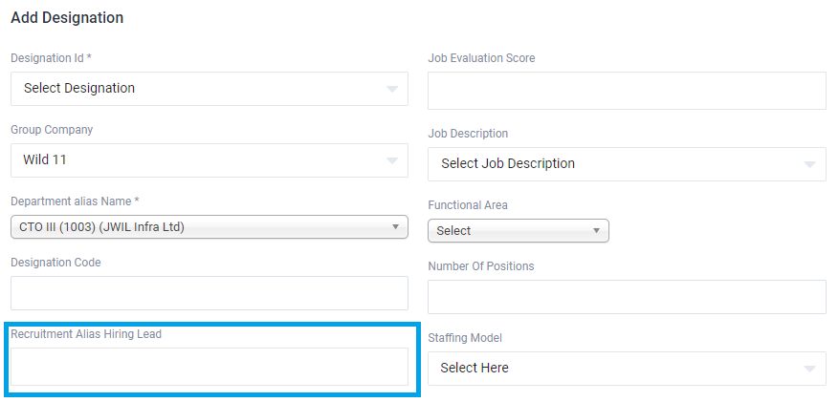Click the Number Of Positions label

click(x=480, y=266)
